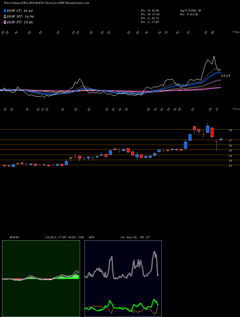Viewport: 240px width, 317px height.
Task: Open the dark blue ADX chart panel
Action: (x=123, y=279)
